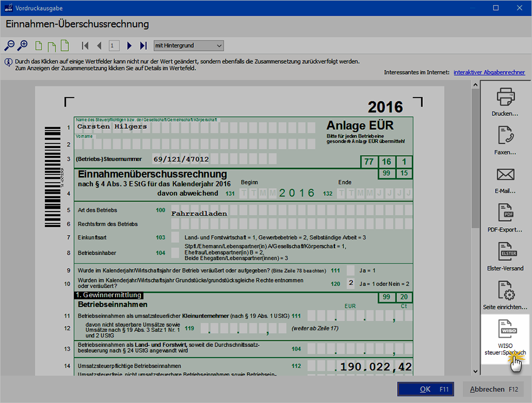The height and width of the screenshot is (403, 532).
Task: Confirm with the OK F11 button
Action: (x=426, y=389)
